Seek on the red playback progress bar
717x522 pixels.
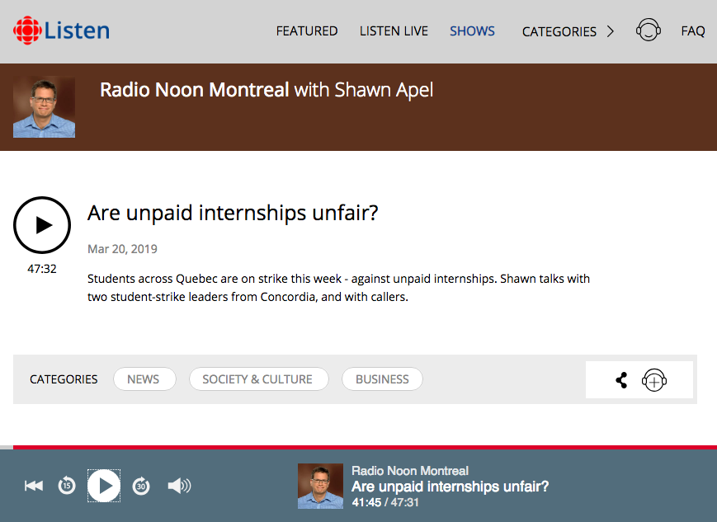(x=358, y=447)
